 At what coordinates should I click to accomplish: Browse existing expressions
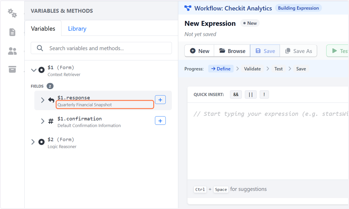point(232,51)
